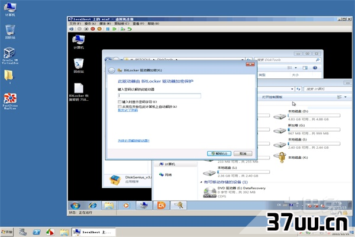Open Internet Explorer in guest taskbar

[x=92, y=206]
